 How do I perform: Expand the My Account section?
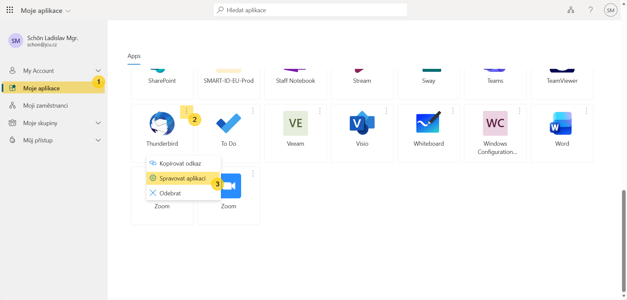(x=98, y=71)
